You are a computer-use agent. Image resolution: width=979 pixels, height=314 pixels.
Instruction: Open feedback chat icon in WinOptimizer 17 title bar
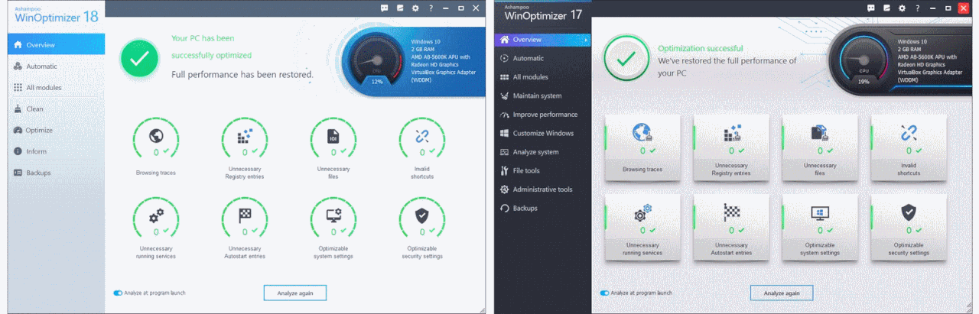coord(871,8)
